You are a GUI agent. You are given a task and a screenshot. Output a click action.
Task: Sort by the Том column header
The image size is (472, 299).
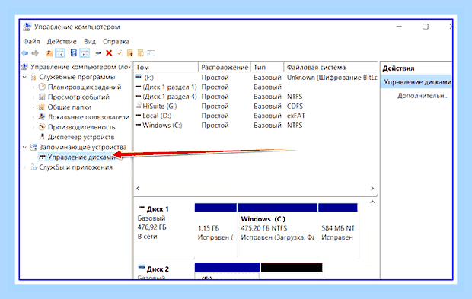point(166,67)
